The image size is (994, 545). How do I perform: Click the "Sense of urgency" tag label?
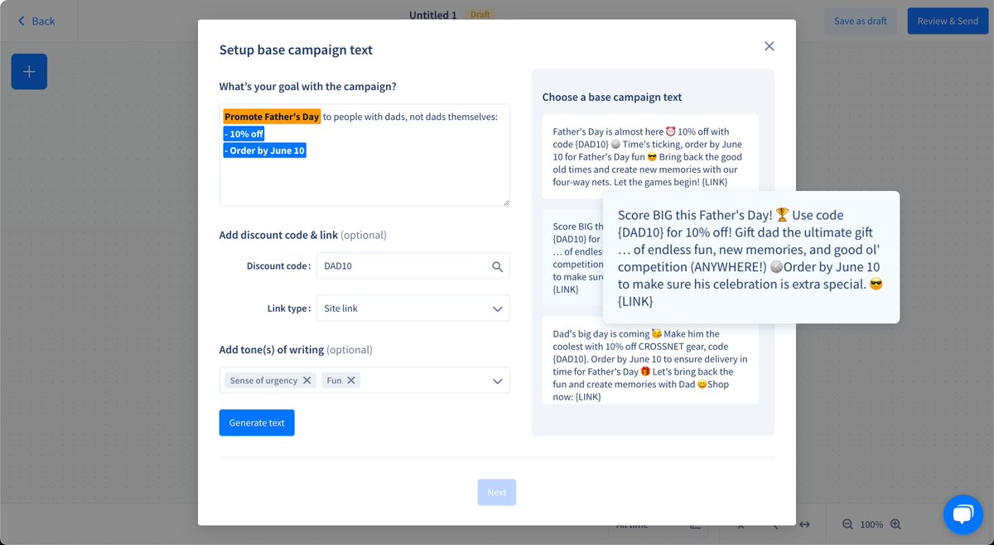click(x=263, y=380)
